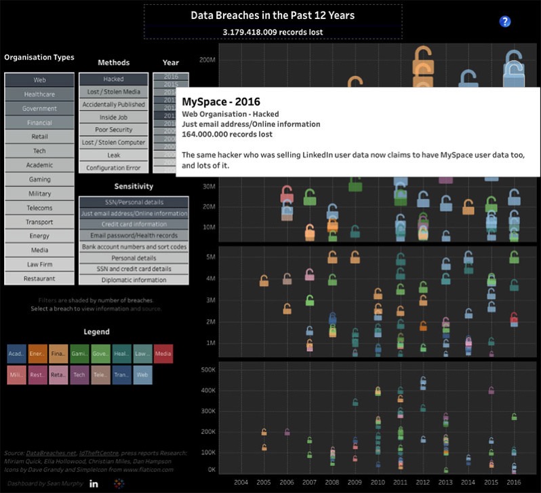Choose the Poor Security method
The height and width of the screenshot is (493, 541).
[x=113, y=130]
